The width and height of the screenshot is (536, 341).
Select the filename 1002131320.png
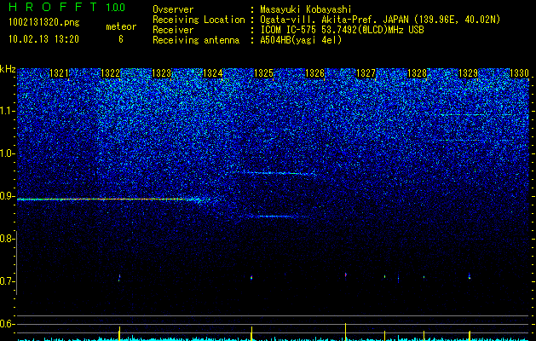pyautogui.click(x=44, y=23)
